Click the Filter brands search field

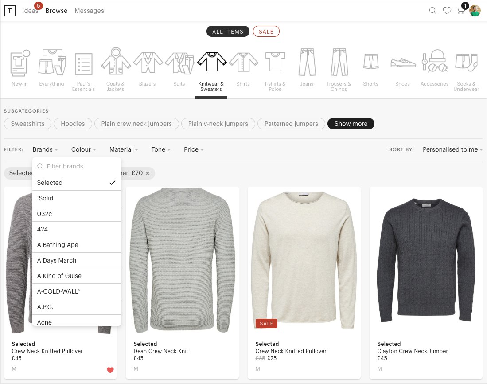click(x=80, y=166)
